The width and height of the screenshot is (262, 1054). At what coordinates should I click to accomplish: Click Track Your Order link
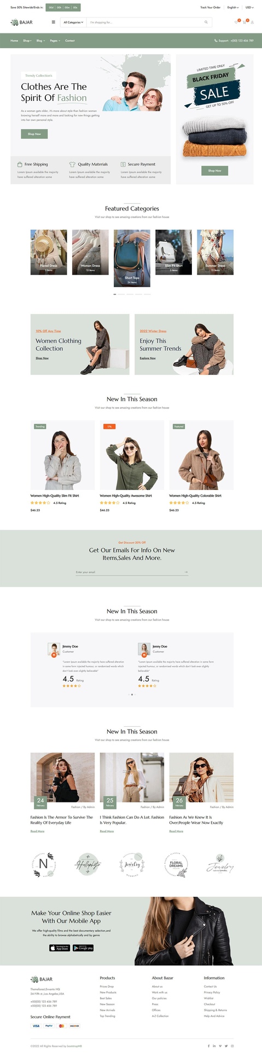[x=210, y=8]
